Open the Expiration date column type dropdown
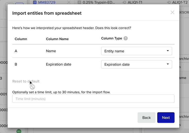 coord(137,64)
